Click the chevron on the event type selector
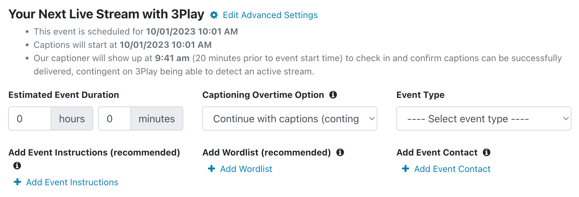This screenshot has height=197, width=579. point(566,118)
